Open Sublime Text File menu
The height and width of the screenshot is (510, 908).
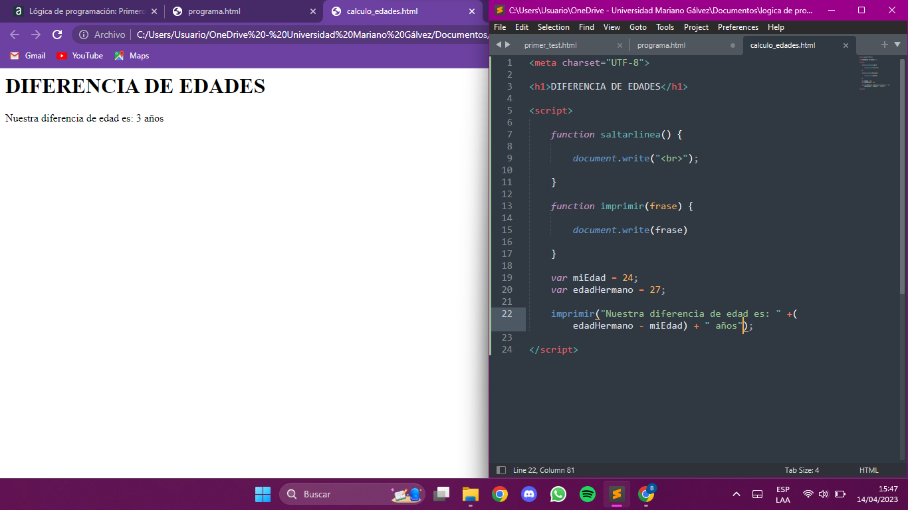pyautogui.click(x=500, y=27)
